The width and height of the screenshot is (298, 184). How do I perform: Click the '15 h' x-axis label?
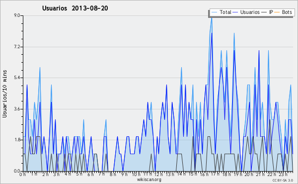(193, 174)
